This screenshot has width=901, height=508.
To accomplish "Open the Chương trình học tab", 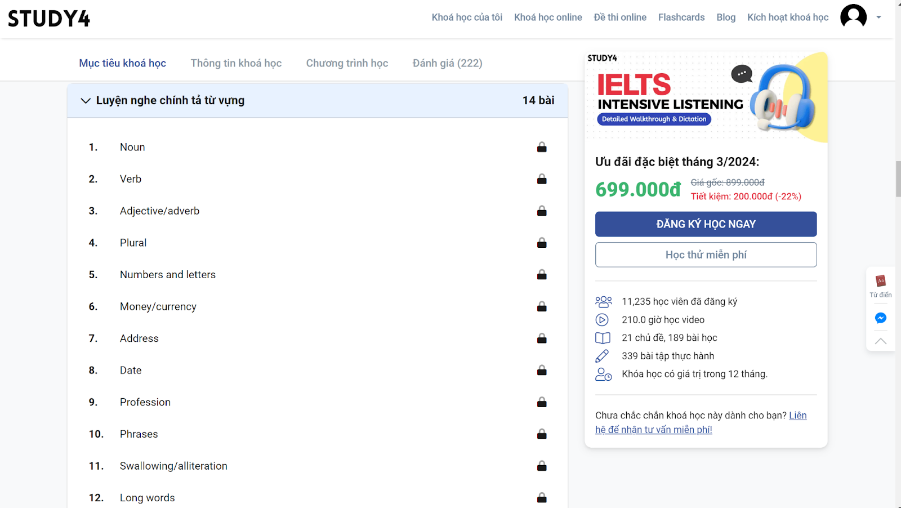I will (347, 63).
